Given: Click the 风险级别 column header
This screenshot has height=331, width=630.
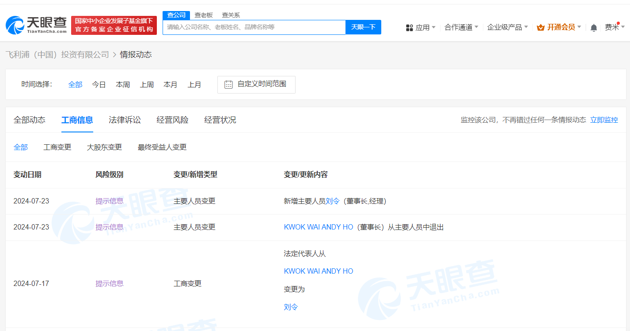Looking at the screenshot, I should [x=110, y=174].
